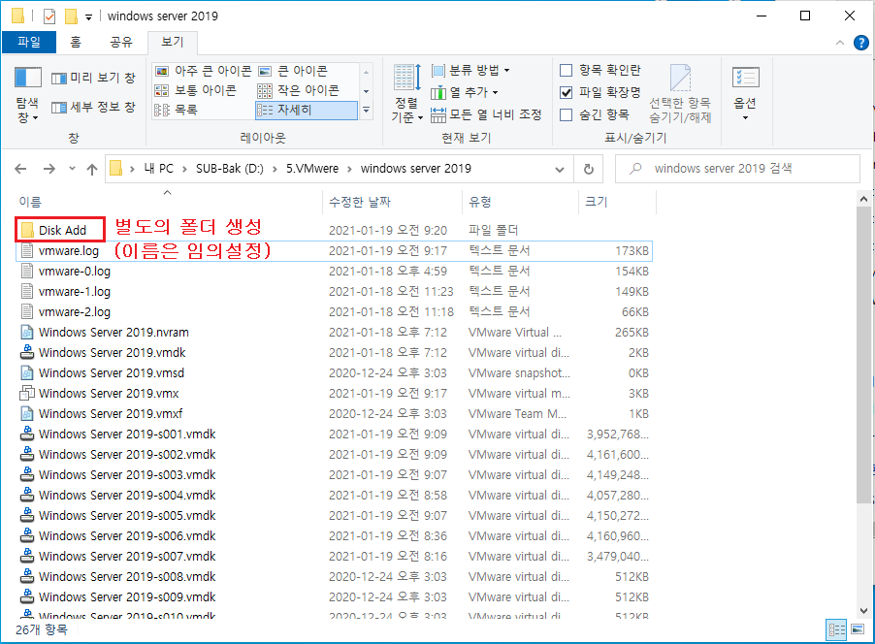Open the add columns (열 추가) dropdown

(x=465, y=92)
